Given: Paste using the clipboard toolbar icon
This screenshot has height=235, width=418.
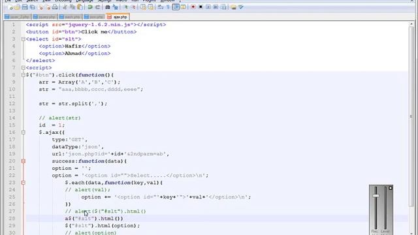Looking at the screenshot, I should (x=80, y=7).
